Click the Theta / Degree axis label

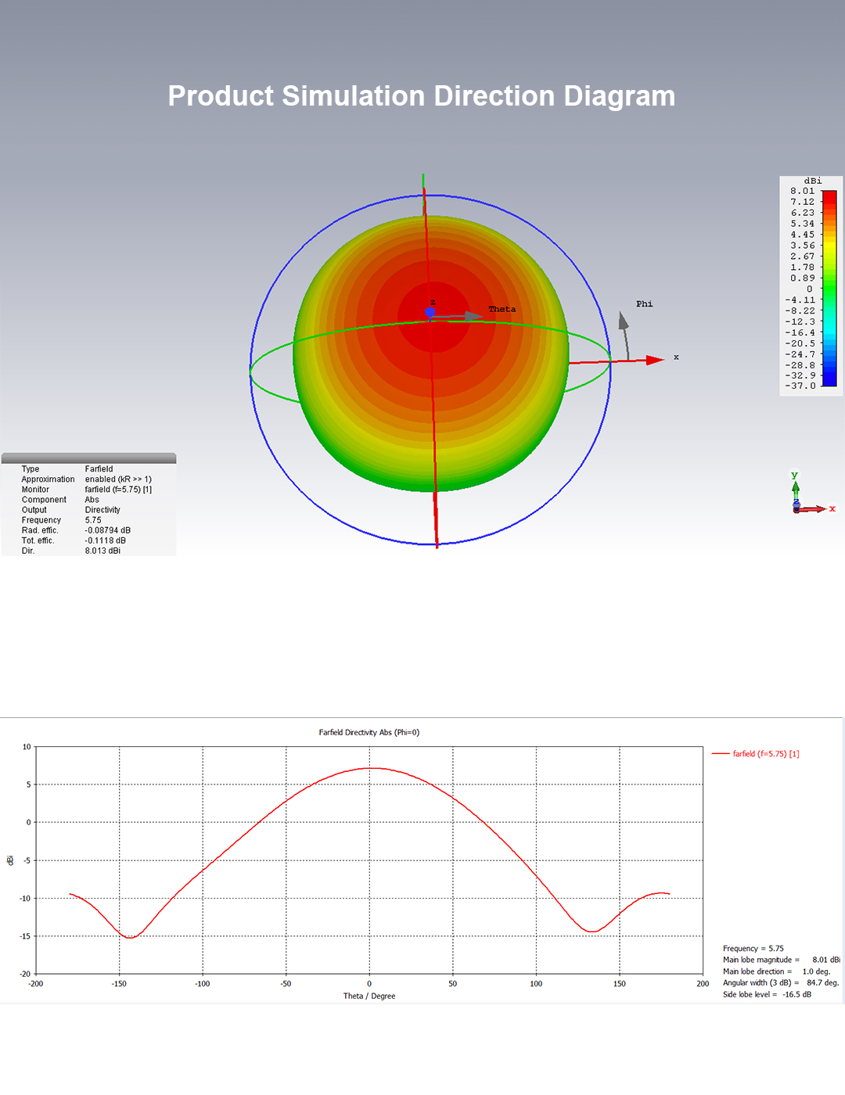(369, 996)
